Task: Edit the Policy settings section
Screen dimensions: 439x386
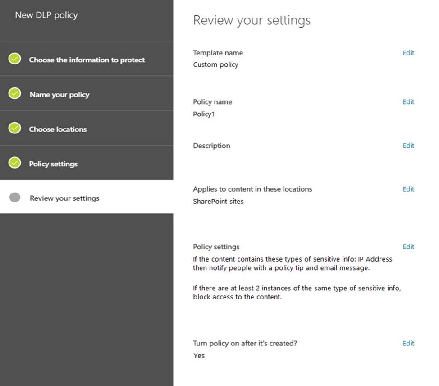Action: pos(408,247)
